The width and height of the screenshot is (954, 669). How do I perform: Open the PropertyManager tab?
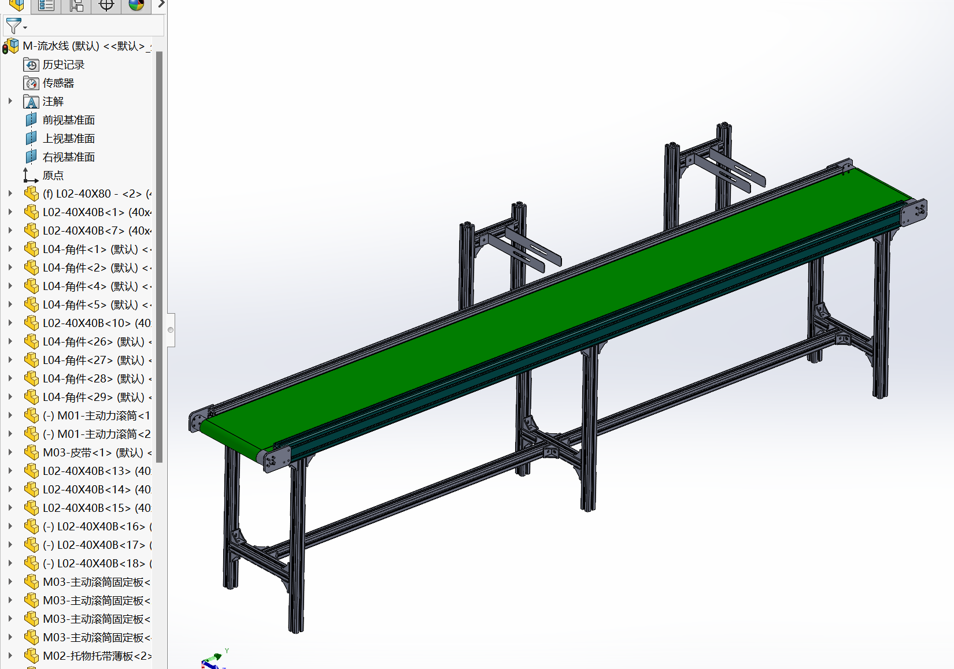coord(46,5)
